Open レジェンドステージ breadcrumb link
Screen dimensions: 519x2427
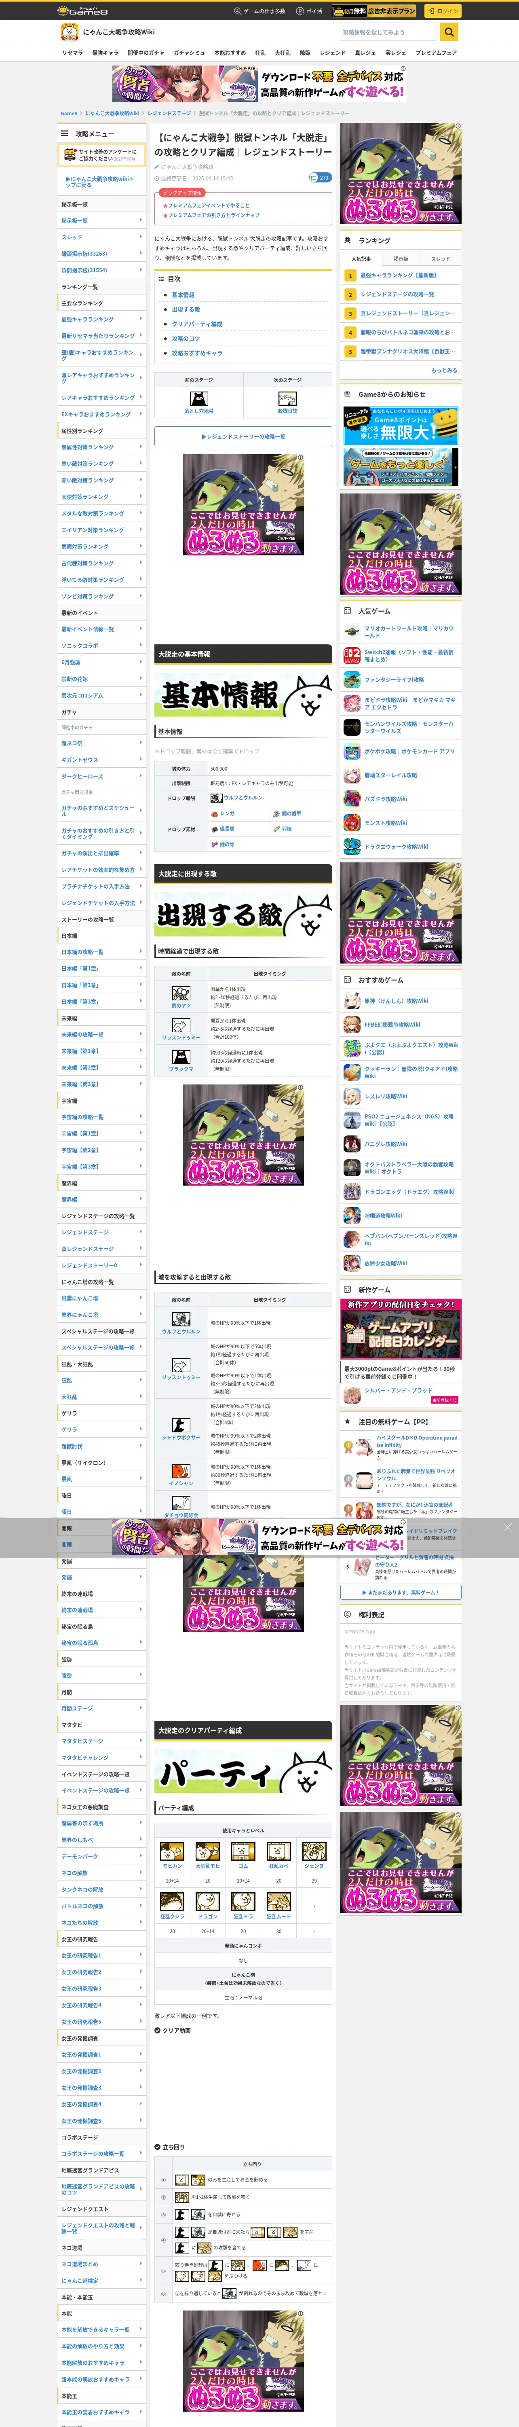(169, 113)
